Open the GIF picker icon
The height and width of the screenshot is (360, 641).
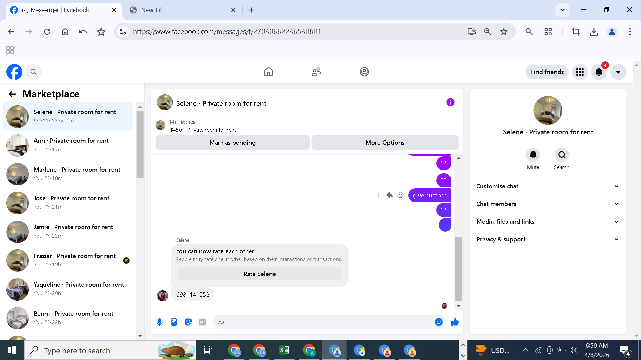pos(203,322)
